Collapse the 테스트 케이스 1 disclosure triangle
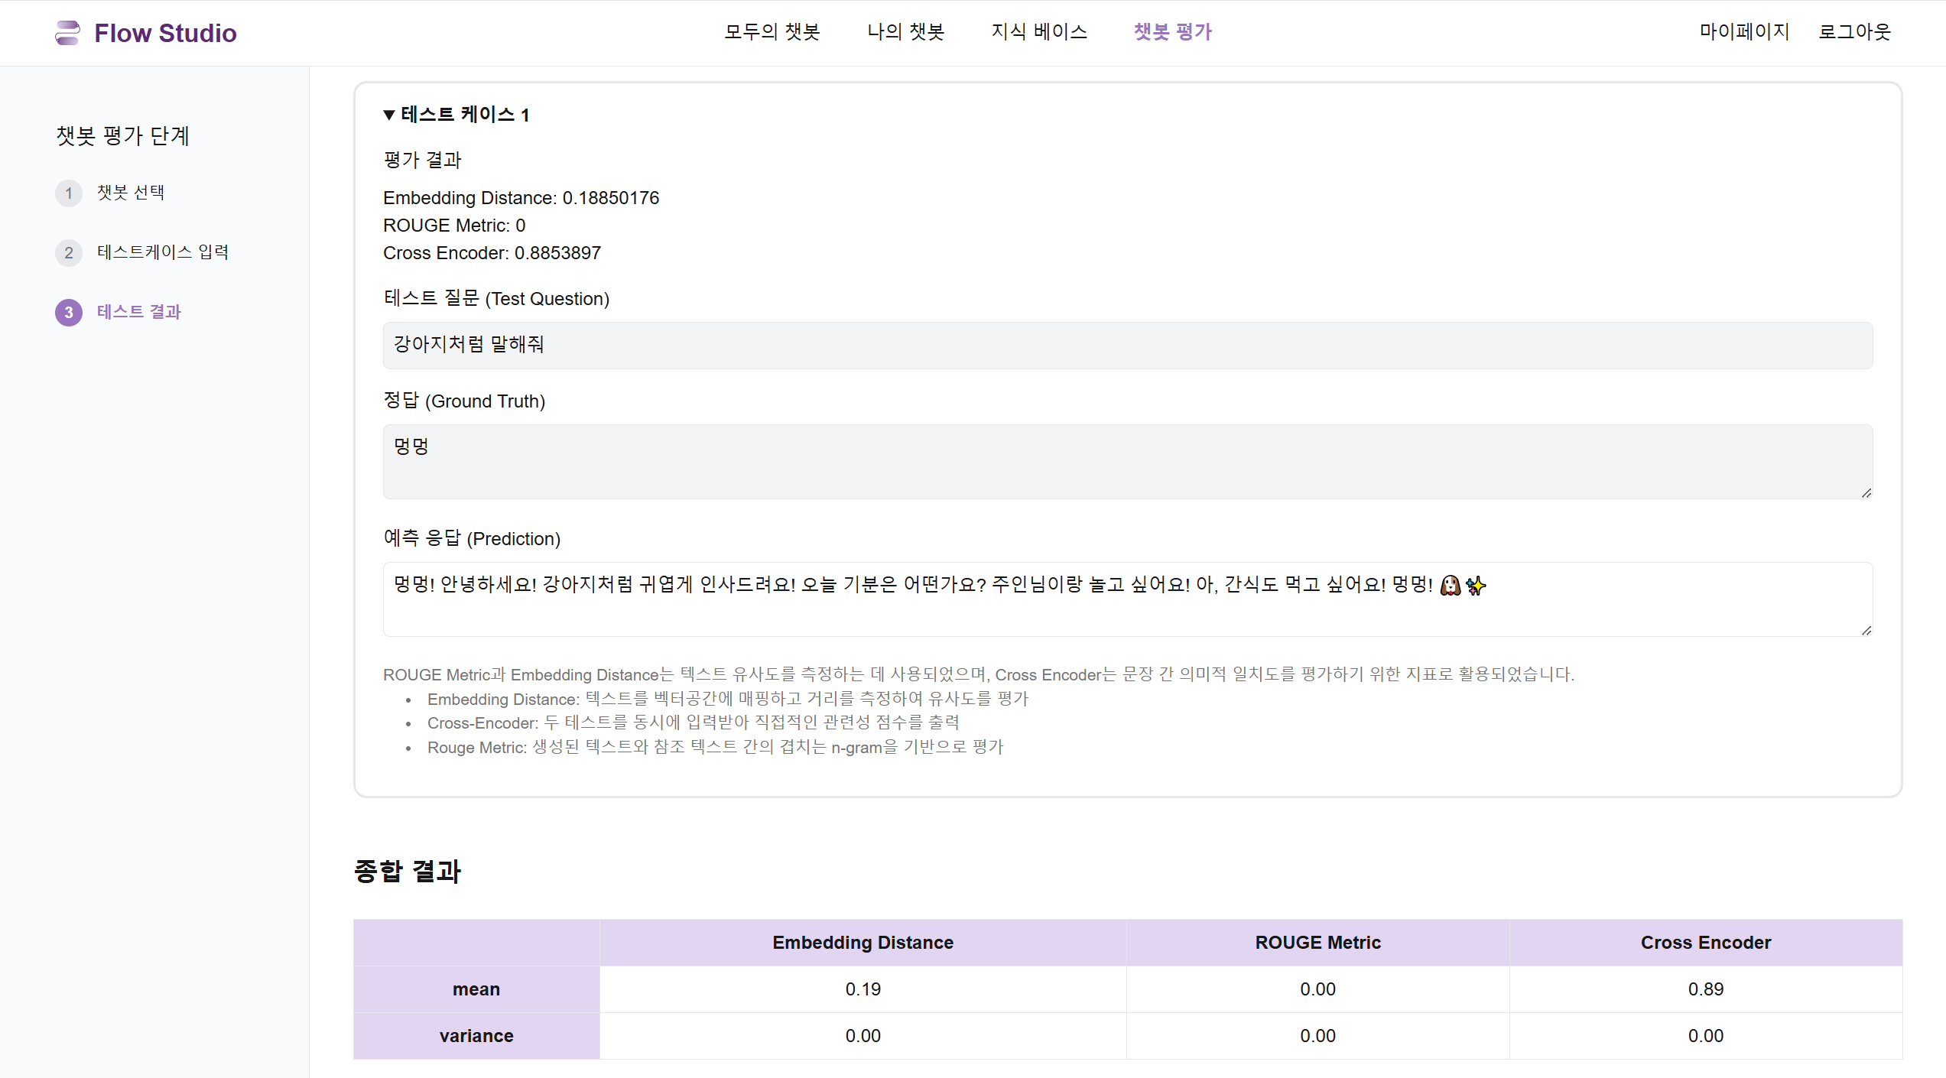The height and width of the screenshot is (1078, 1946). click(x=389, y=115)
